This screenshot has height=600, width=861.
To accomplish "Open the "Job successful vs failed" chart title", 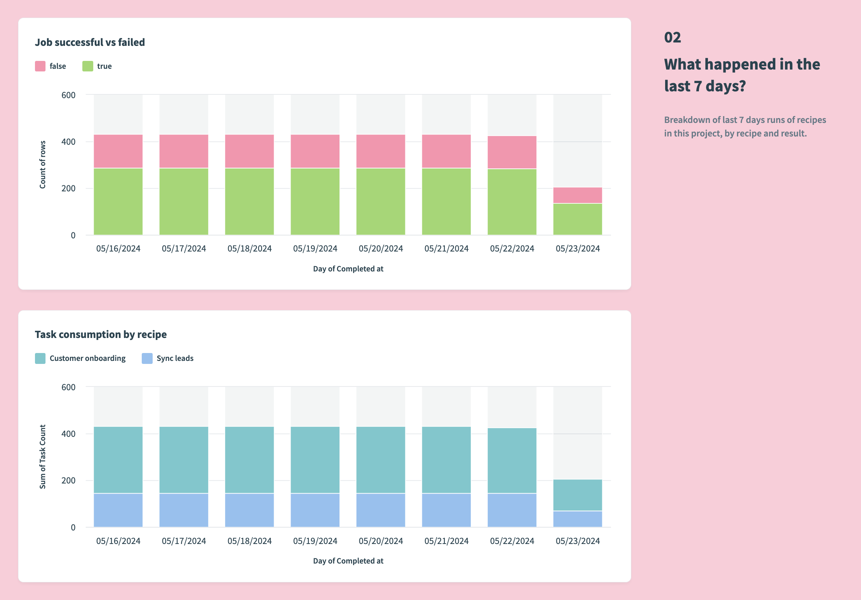I will [x=90, y=42].
